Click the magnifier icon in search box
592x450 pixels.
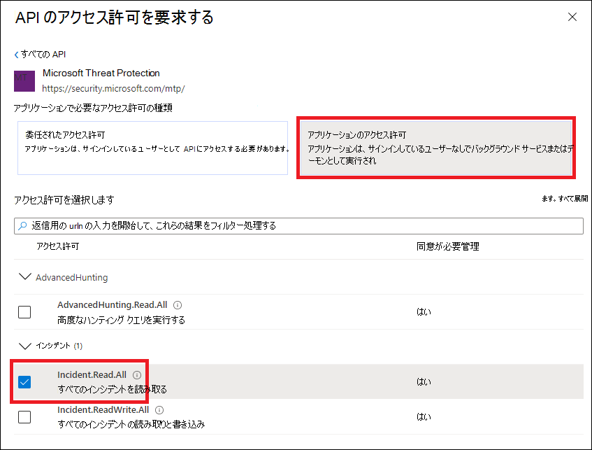[22, 225]
